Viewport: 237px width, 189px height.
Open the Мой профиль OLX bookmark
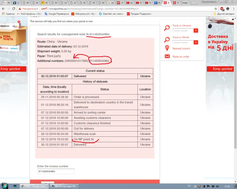pyautogui.click(x=29, y=14)
